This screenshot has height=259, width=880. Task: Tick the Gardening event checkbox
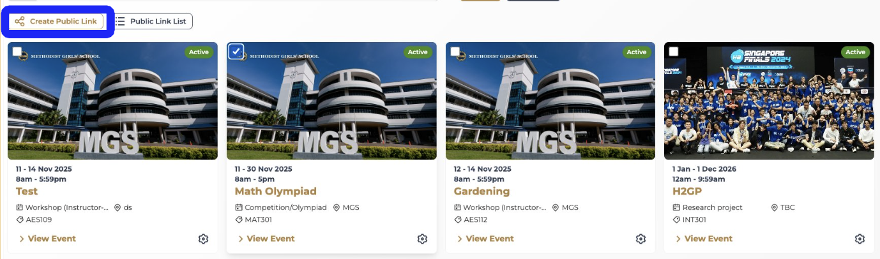pyautogui.click(x=455, y=52)
